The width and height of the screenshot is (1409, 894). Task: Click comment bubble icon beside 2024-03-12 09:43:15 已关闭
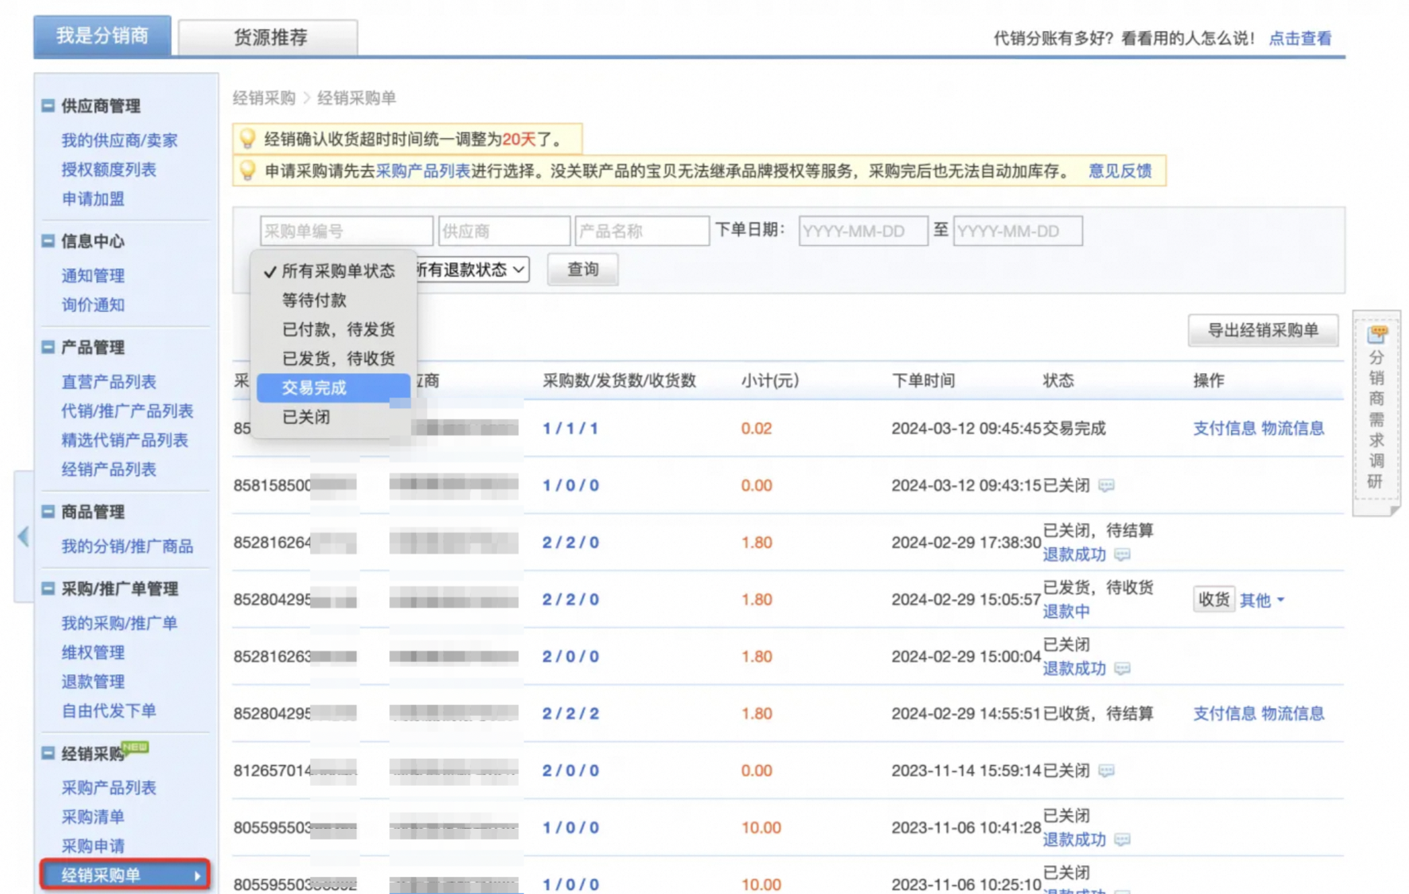click(1106, 485)
